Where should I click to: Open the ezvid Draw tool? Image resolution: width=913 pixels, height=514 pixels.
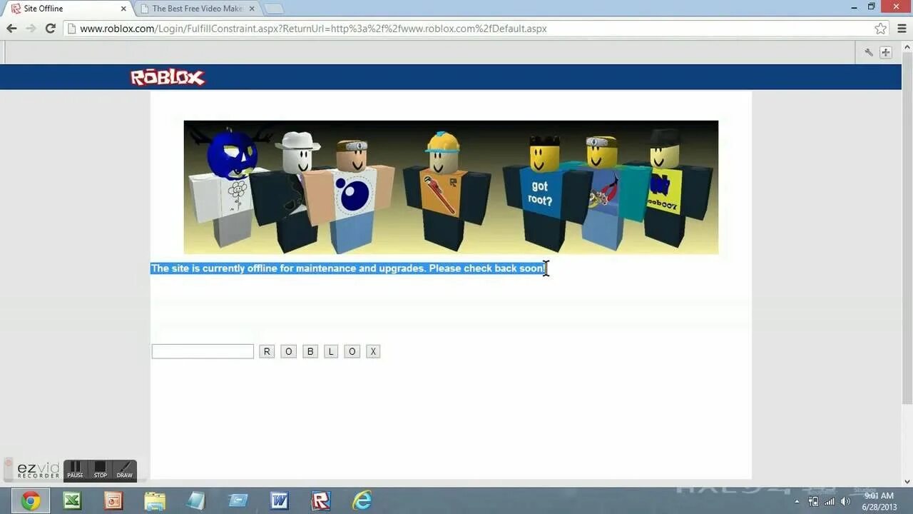[124, 470]
